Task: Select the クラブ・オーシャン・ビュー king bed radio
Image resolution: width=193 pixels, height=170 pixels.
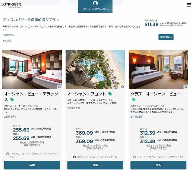Action: pyautogui.click(x=135, y=157)
